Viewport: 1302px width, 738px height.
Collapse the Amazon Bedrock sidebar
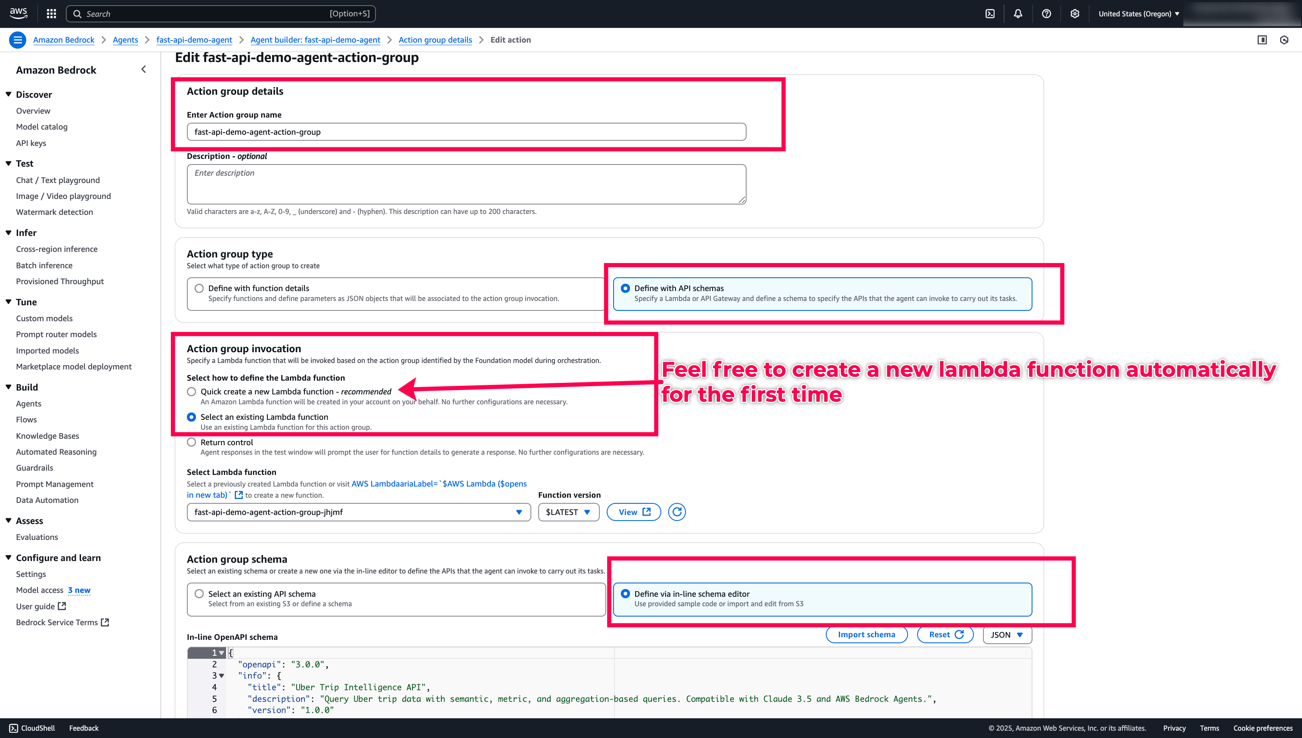pos(143,69)
